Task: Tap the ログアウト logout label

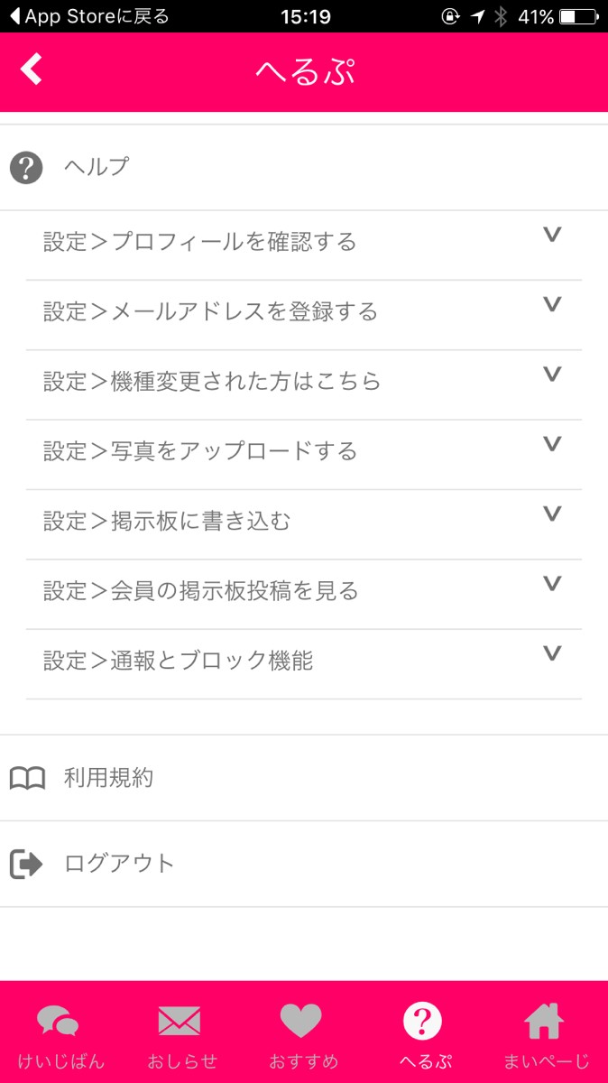Action: [x=119, y=864]
